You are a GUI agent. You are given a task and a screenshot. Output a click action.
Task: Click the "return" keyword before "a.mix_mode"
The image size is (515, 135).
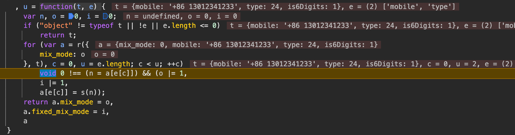[36, 102]
